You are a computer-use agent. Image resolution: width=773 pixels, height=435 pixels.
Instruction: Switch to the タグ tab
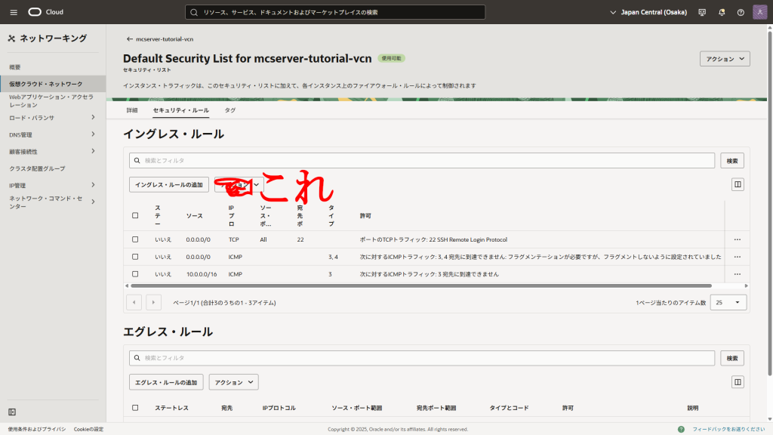click(230, 110)
